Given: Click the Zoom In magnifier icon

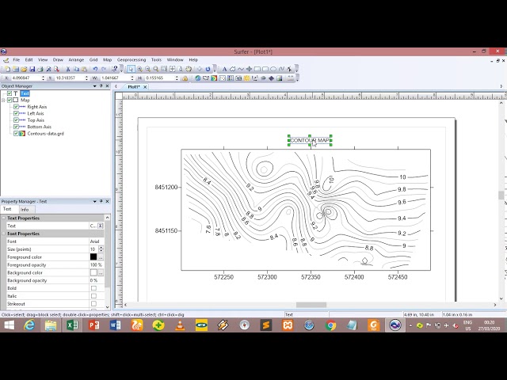Looking at the screenshot, I should [139, 69].
